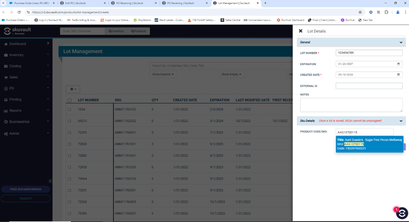Open RivrHub Dashboard bookmark
This screenshot has height=222, width=409.
(x=290, y=20)
